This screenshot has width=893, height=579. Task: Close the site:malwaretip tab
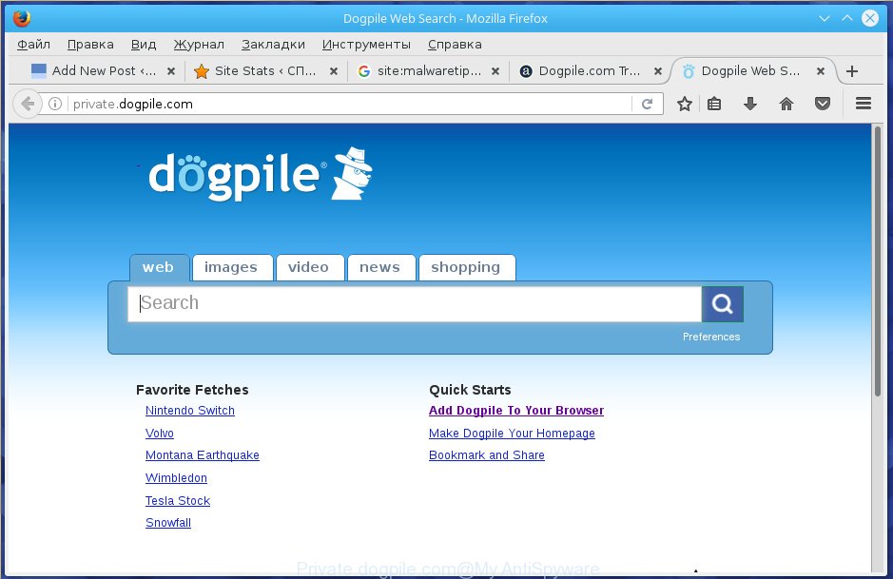click(495, 71)
